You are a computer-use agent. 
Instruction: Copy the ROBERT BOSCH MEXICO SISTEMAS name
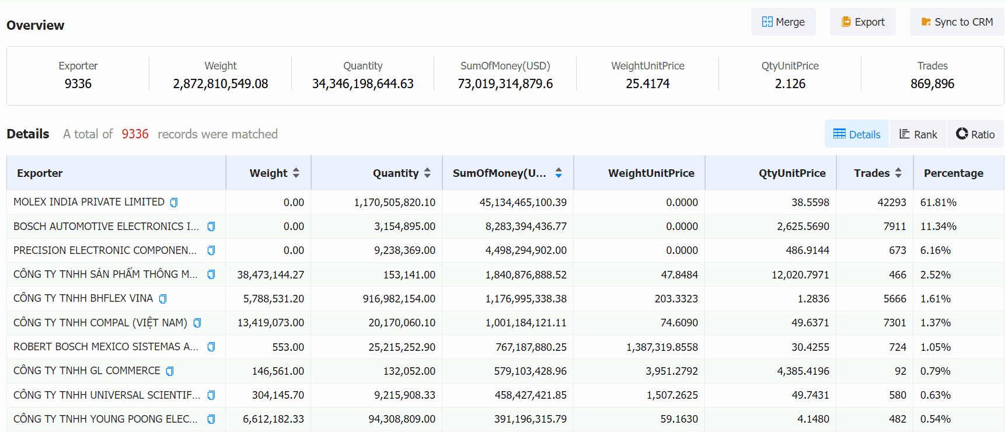(211, 347)
